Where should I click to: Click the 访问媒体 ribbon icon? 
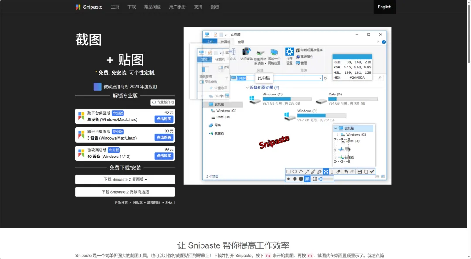pos(246,51)
